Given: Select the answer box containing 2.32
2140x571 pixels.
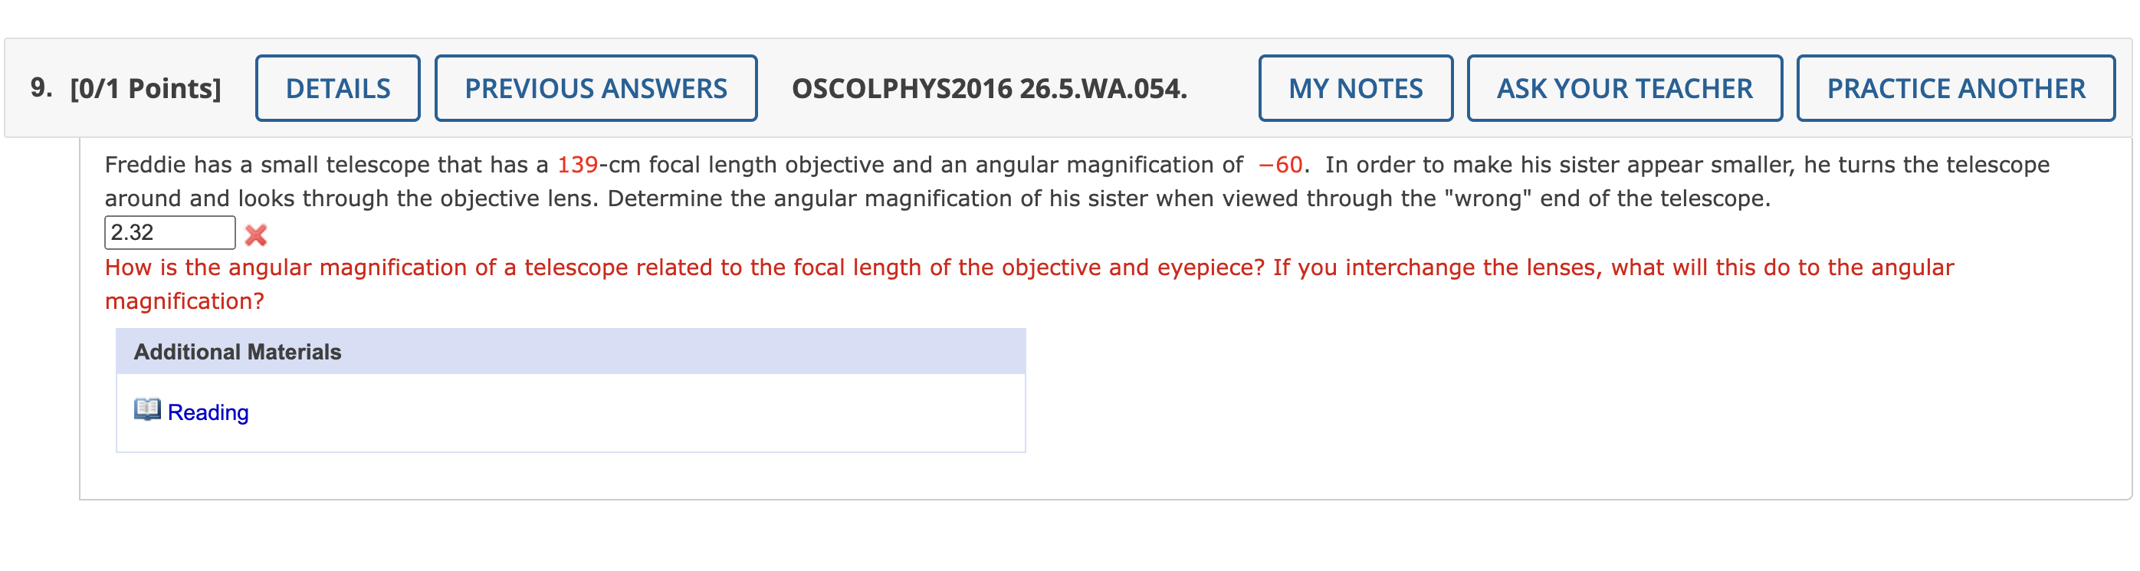Looking at the screenshot, I should coord(170,234).
